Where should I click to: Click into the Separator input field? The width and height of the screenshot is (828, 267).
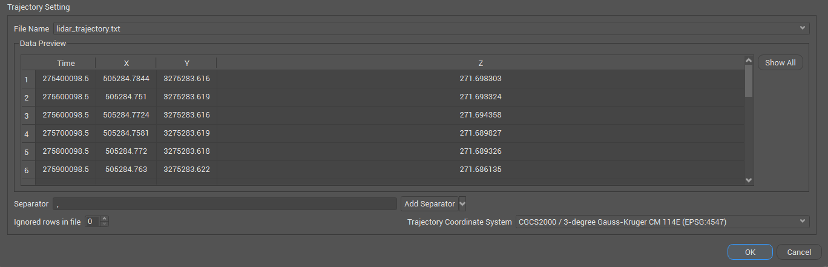(x=225, y=204)
